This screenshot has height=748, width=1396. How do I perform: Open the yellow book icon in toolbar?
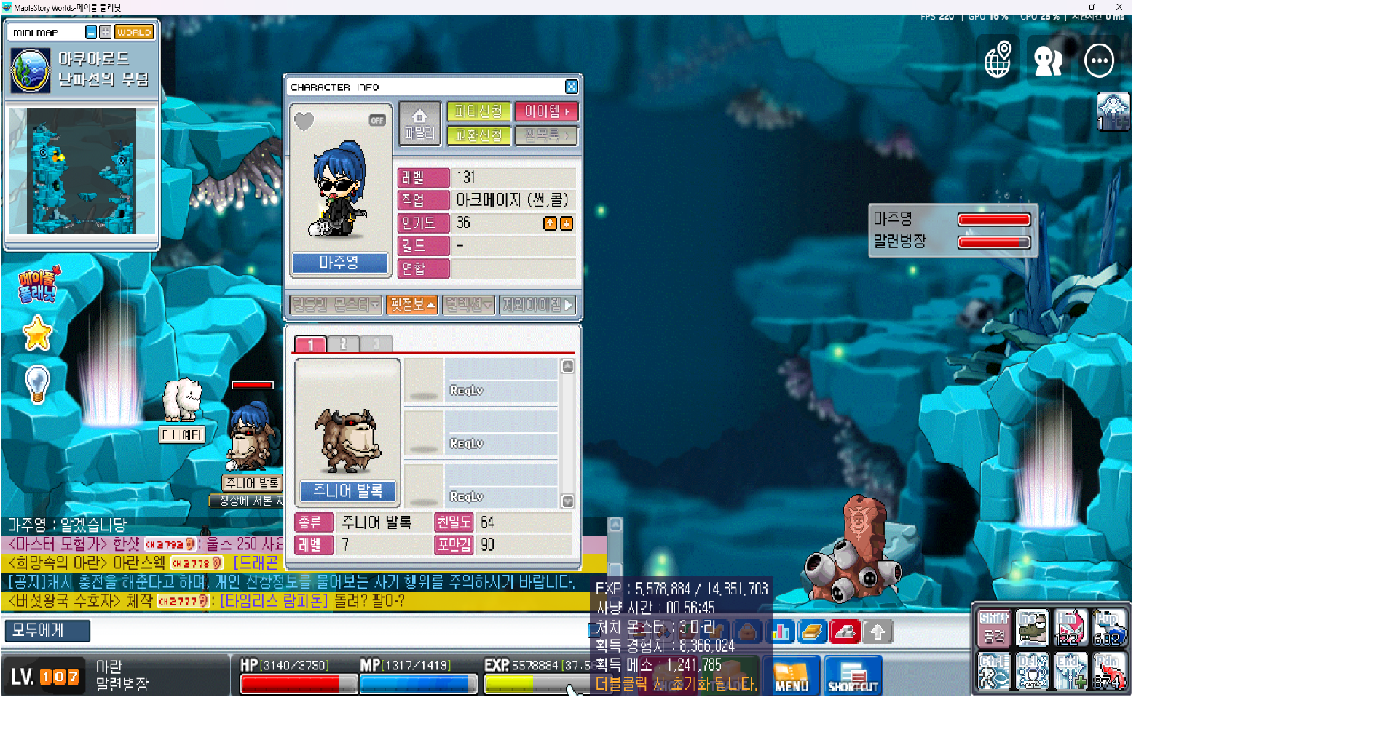click(813, 632)
